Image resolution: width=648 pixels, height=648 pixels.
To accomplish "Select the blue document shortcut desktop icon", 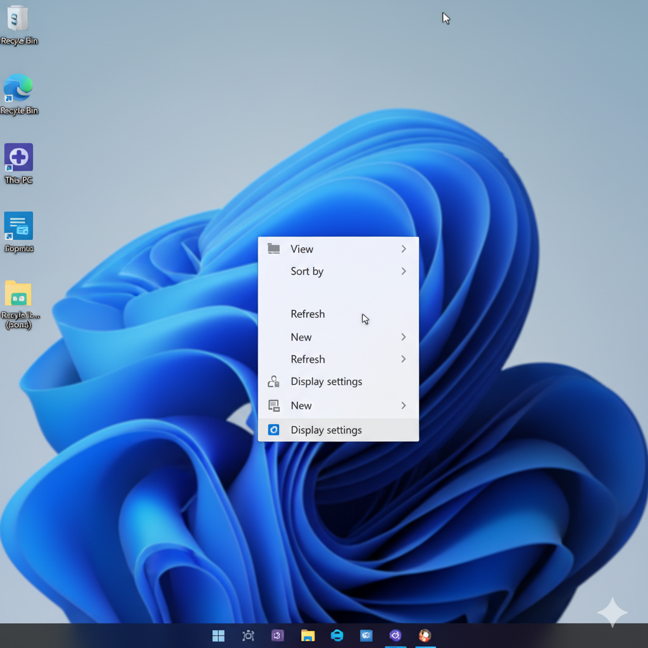I will click(x=18, y=227).
